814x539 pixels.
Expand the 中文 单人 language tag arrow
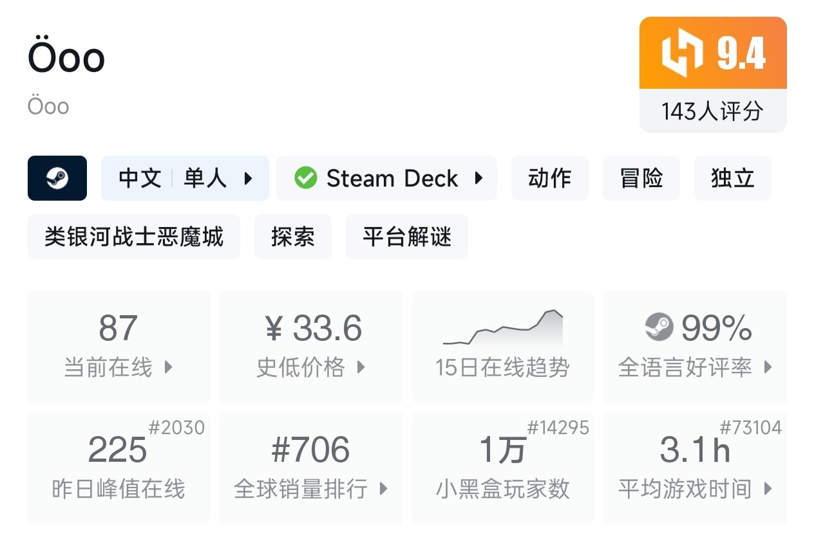click(x=248, y=178)
